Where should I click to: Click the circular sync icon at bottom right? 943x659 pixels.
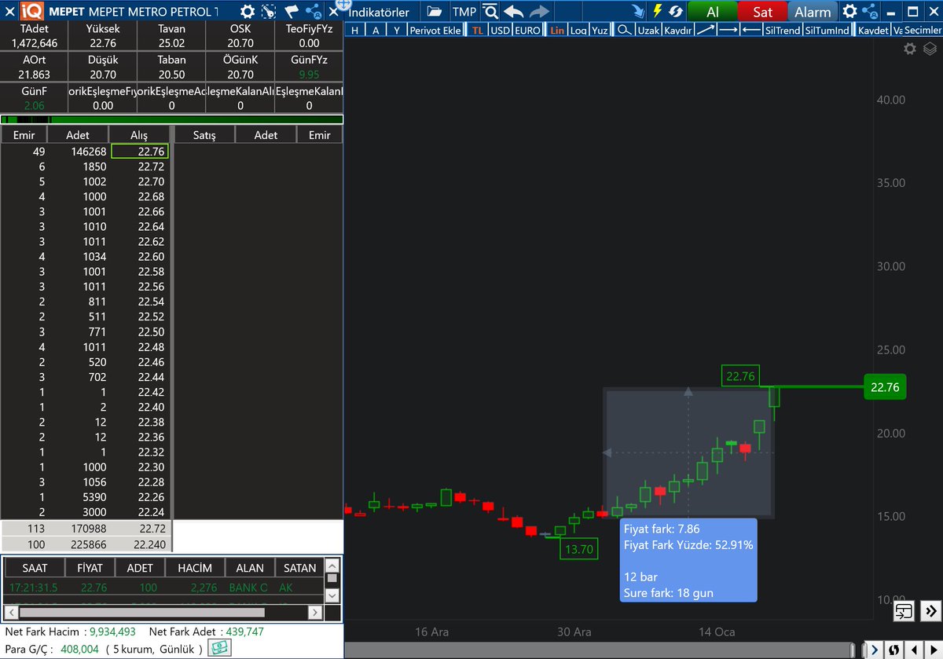coord(894,650)
